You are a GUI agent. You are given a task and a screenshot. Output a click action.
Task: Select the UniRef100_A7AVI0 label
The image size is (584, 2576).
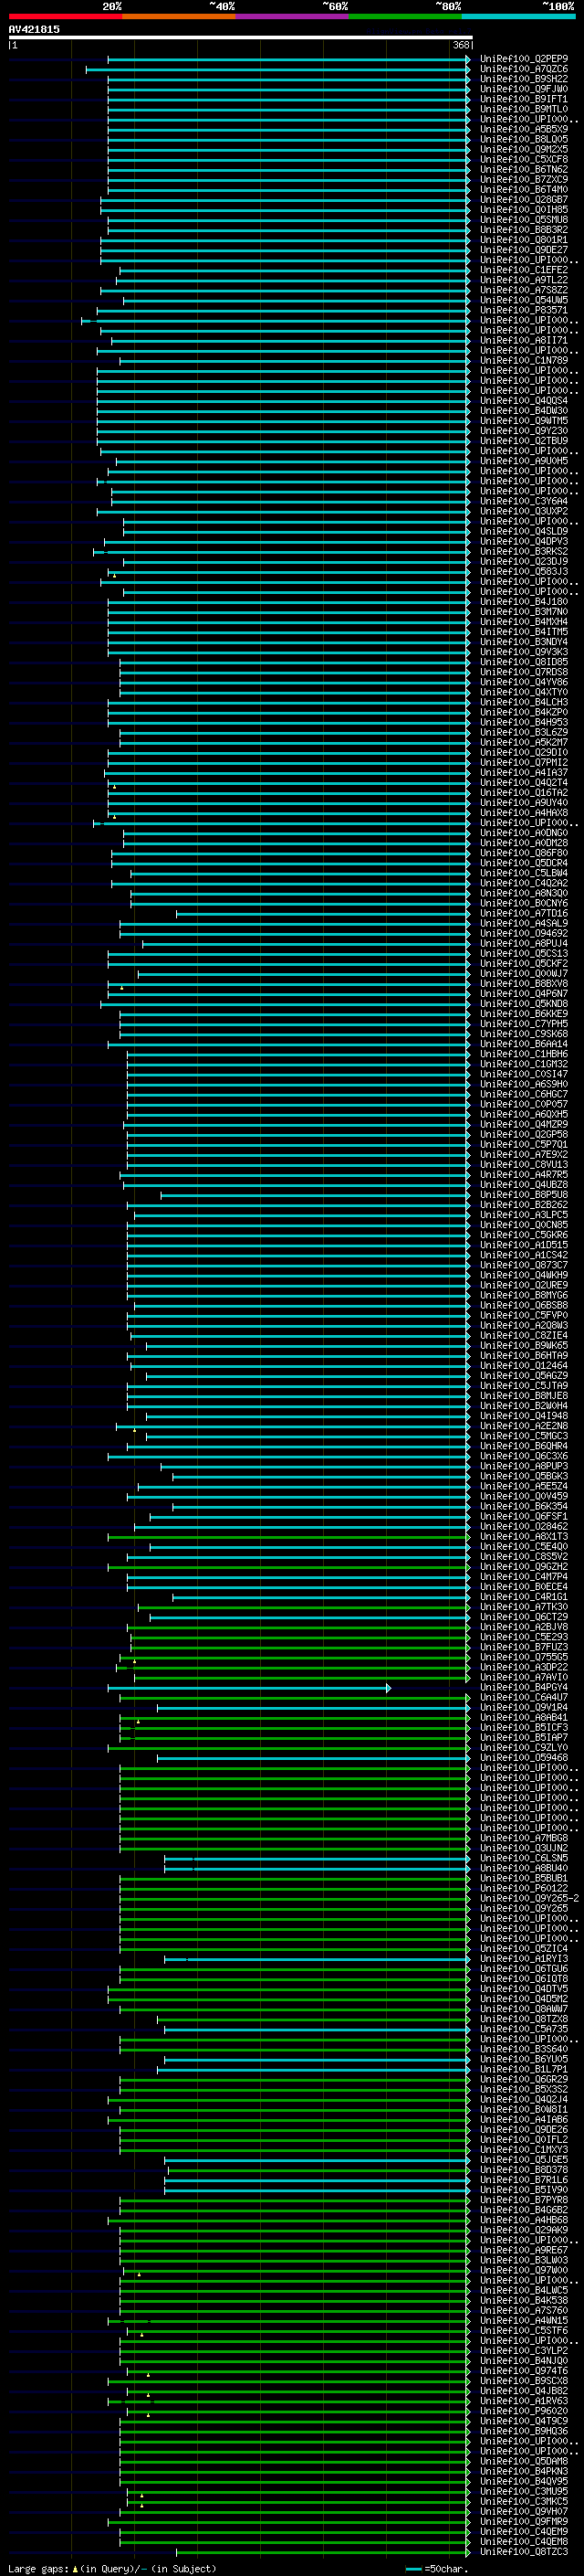point(524,1678)
